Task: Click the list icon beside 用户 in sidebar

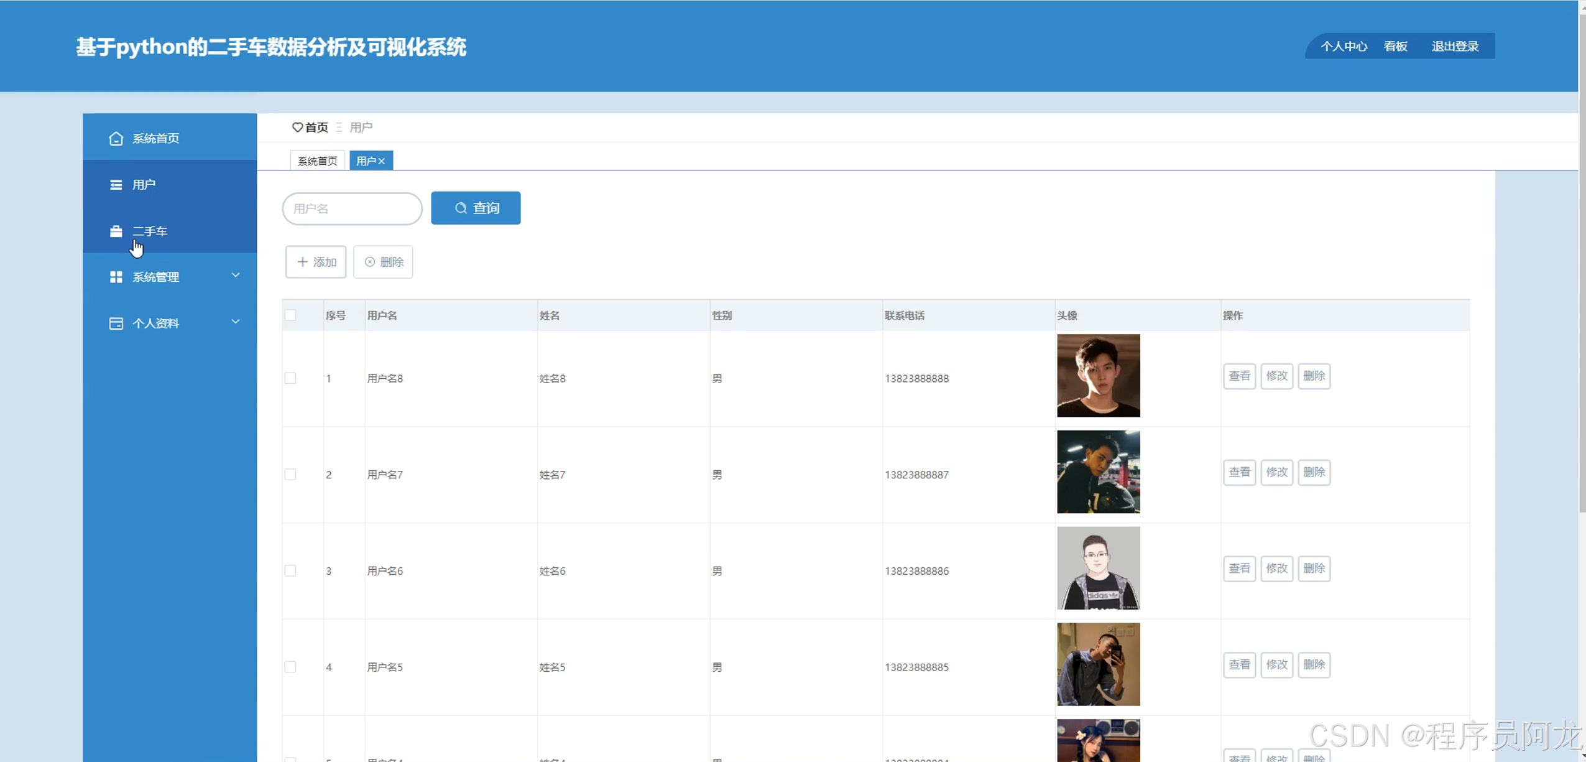Action: (116, 185)
